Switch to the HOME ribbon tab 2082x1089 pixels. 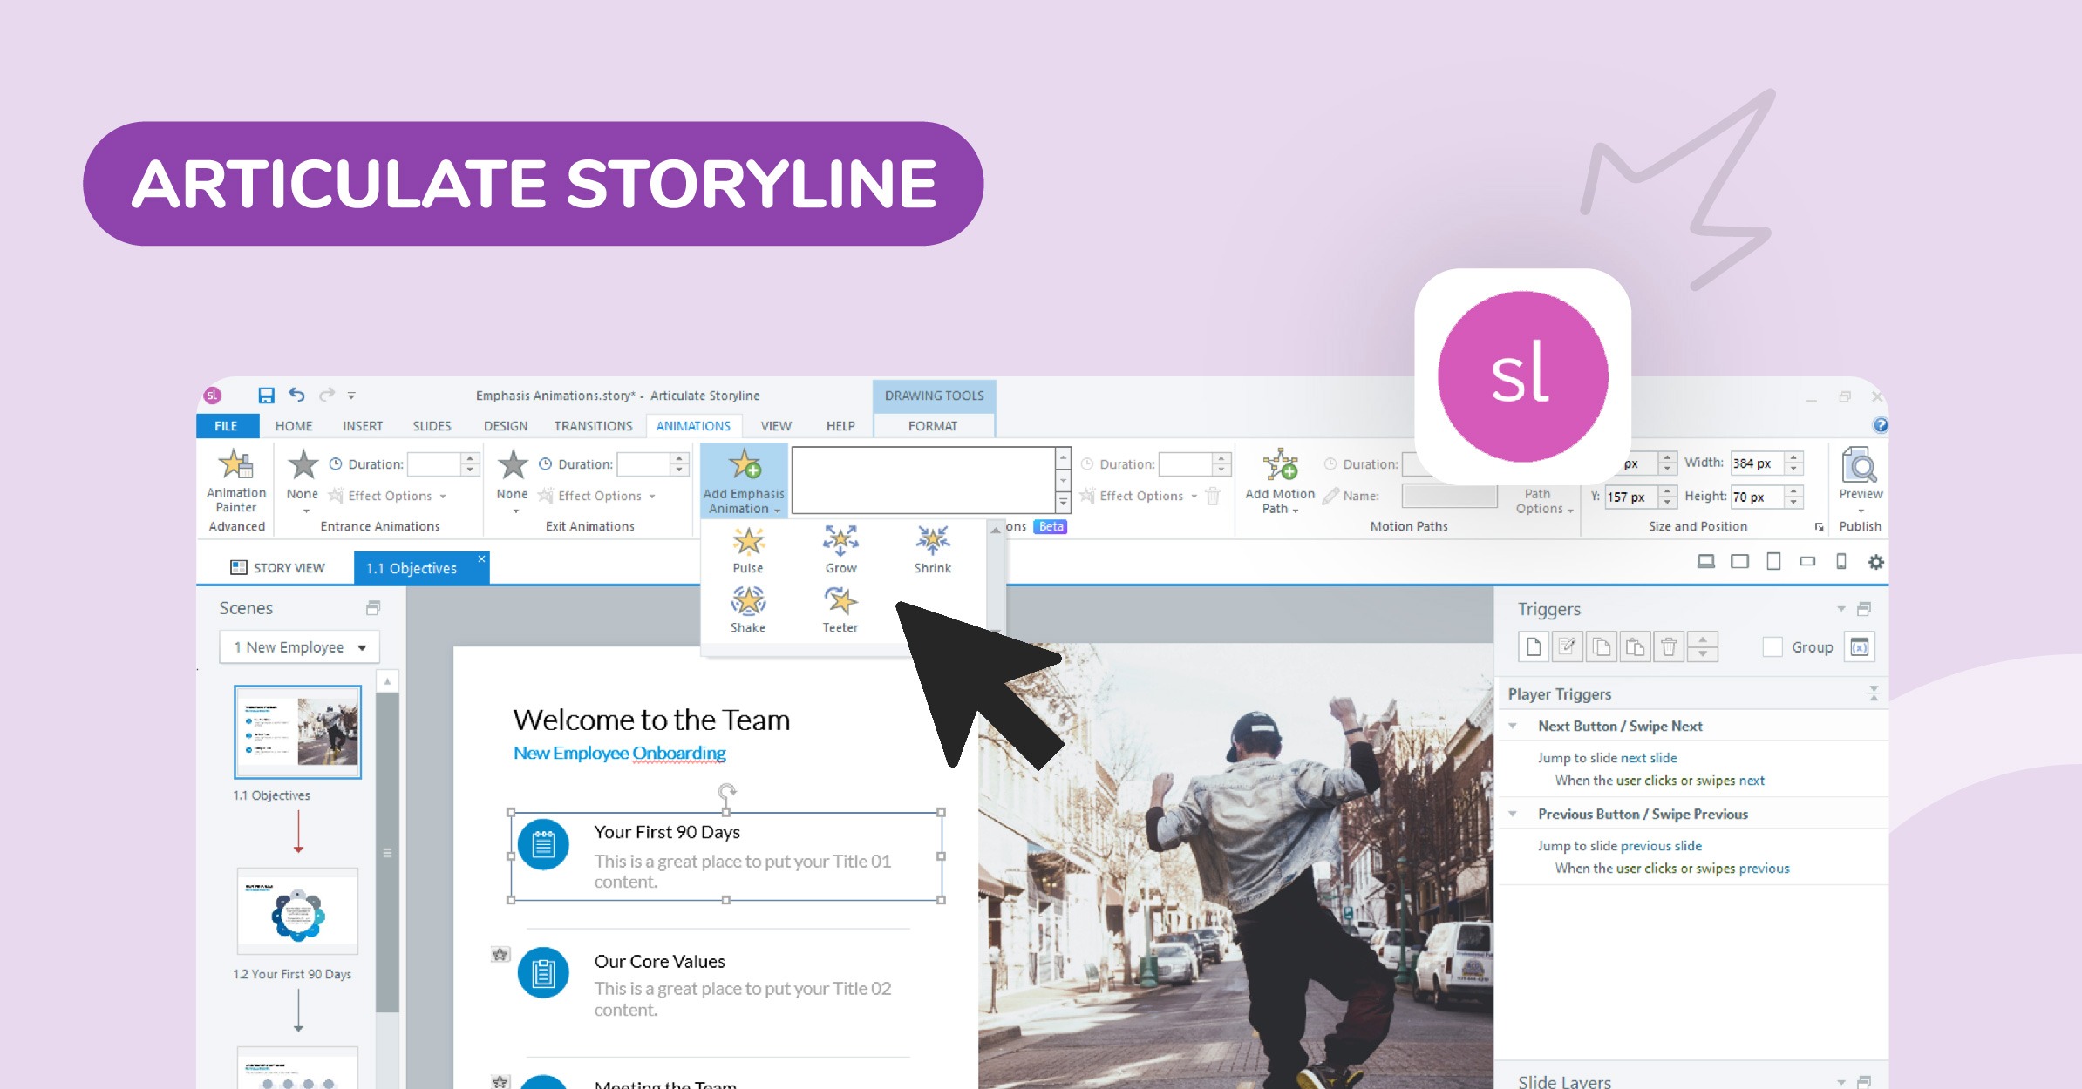click(294, 426)
